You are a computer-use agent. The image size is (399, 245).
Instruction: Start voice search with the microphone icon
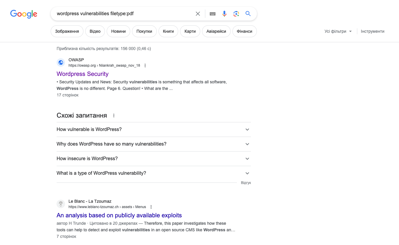224,14
